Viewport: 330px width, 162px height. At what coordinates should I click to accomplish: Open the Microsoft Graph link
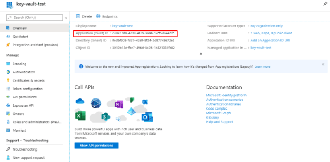point(218,113)
